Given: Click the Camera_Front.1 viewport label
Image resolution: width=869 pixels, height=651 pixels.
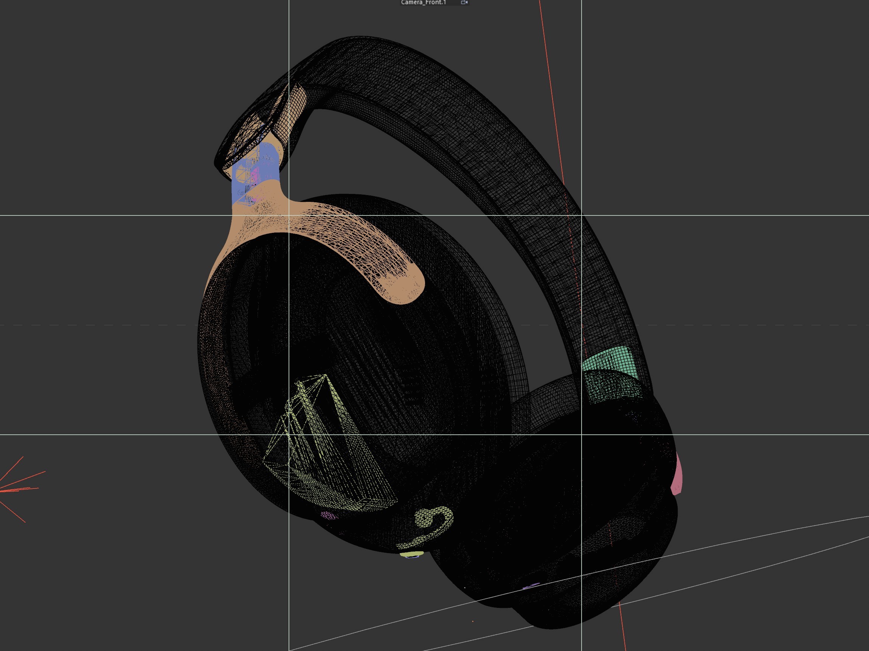Looking at the screenshot, I should (x=424, y=2).
